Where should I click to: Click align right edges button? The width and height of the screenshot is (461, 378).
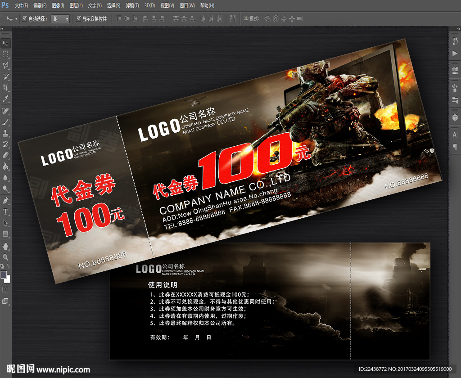[x=162, y=19]
